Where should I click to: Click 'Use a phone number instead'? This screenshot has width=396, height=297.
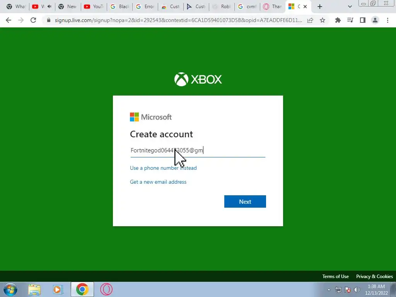pos(163,168)
